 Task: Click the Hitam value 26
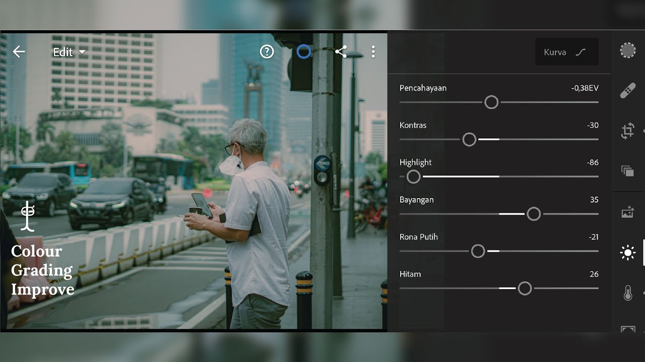594,274
